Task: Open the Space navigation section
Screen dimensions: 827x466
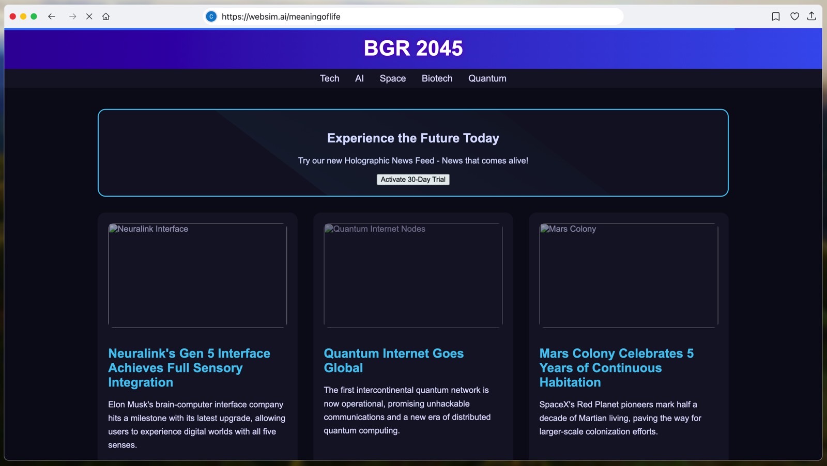Action: [x=393, y=78]
